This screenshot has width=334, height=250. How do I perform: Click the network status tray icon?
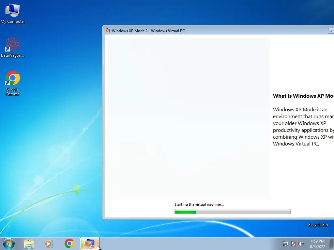click(285, 244)
